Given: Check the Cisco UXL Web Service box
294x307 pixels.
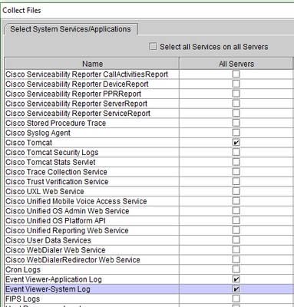Looking at the screenshot, I should coord(236,191).
